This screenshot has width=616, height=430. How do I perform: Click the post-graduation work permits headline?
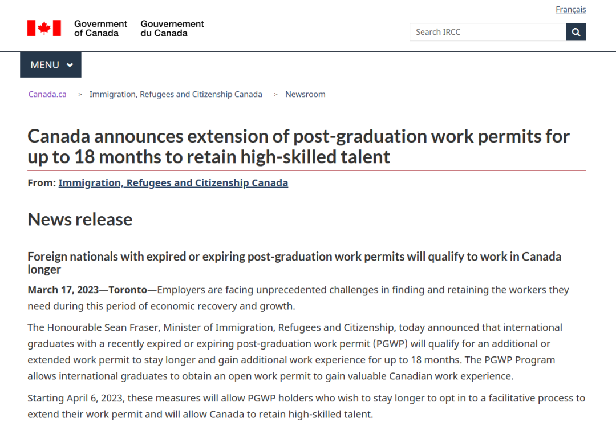[298, 146]
